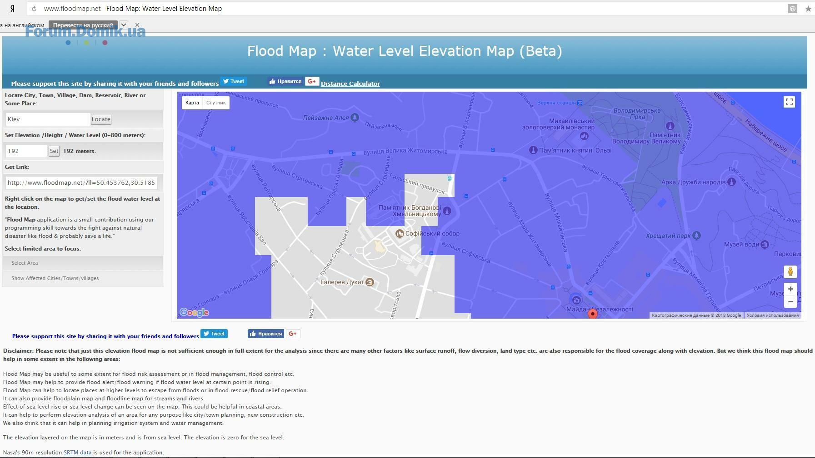Focus the Kiev location input field
Image resolution: width=815 pixels, height=458 pixels.
coord(48,119)
